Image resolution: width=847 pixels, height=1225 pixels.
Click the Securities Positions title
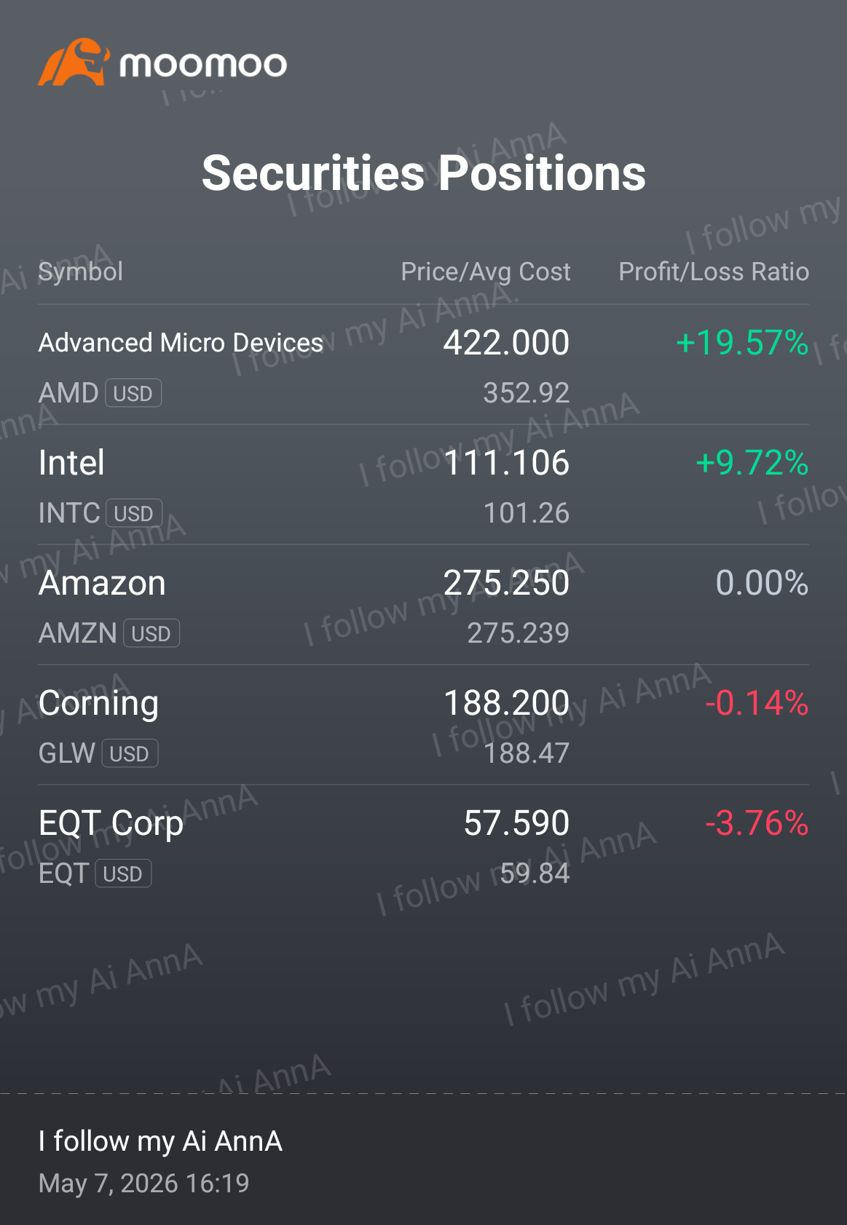[423, 173]
